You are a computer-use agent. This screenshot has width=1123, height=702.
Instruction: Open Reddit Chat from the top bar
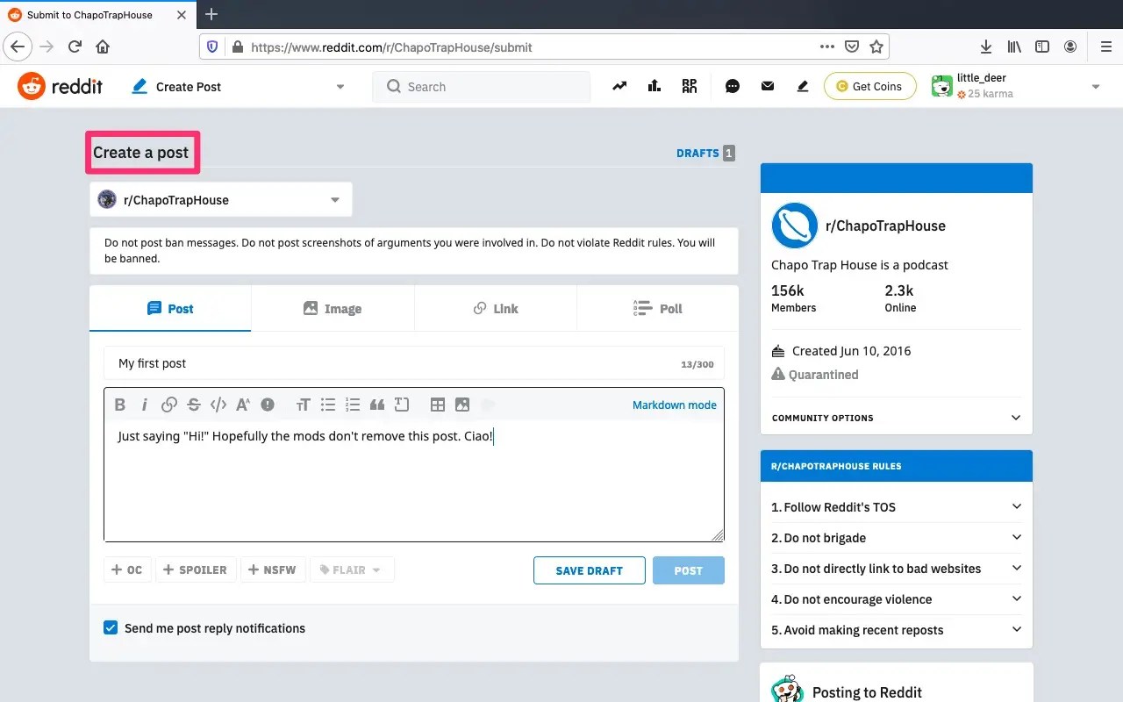[x=733, y=86]
